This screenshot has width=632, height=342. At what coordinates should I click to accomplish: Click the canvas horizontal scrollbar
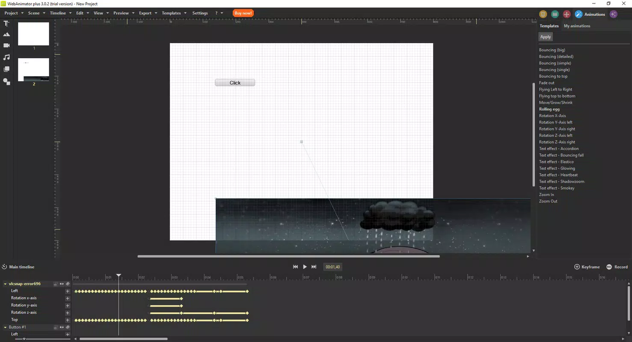(288, 256)
